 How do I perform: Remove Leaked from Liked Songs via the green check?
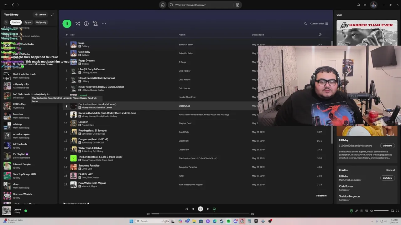pos(26,211)
